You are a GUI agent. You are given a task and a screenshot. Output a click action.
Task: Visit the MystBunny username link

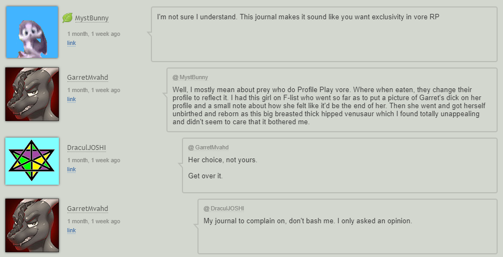click(92, 18)
